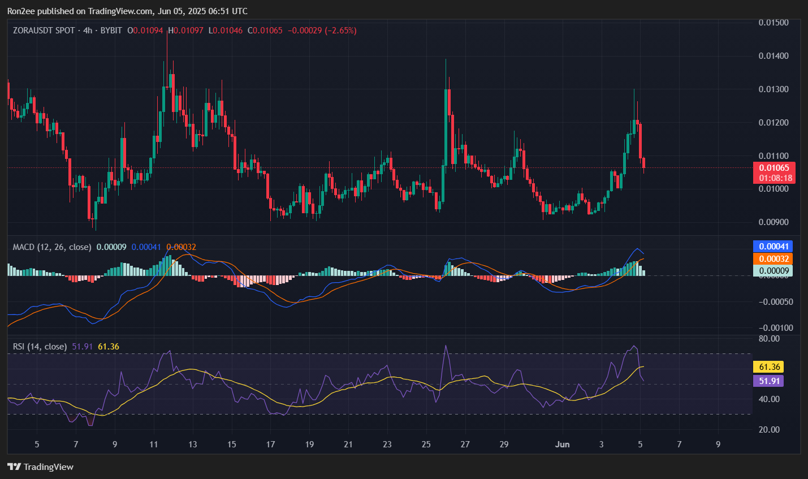Click the RSI 70.00 overbought dashed level
The image size is (808, 479).
379,353
